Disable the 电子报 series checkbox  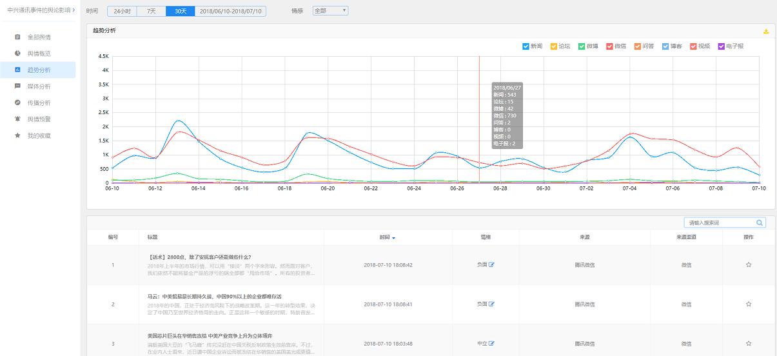coord(721,46)
